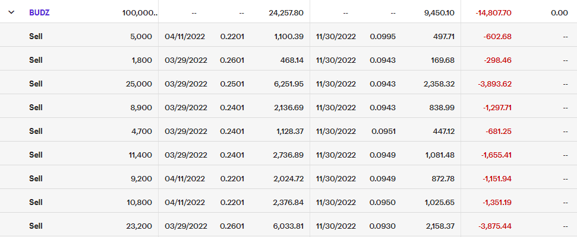Click the 0.0930 sale price cell
The image size is (577, 237).
click(x=382, y=226)
